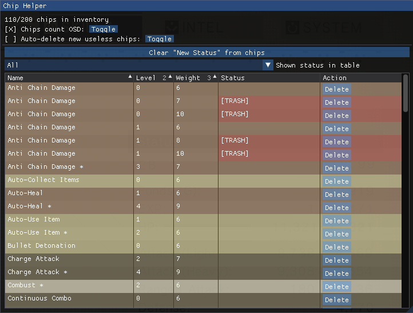The width and height of the screenshot is (413, 313).
Task: Delete Anti Chain Damage level 0 weight 10
Action: (336, 116)
